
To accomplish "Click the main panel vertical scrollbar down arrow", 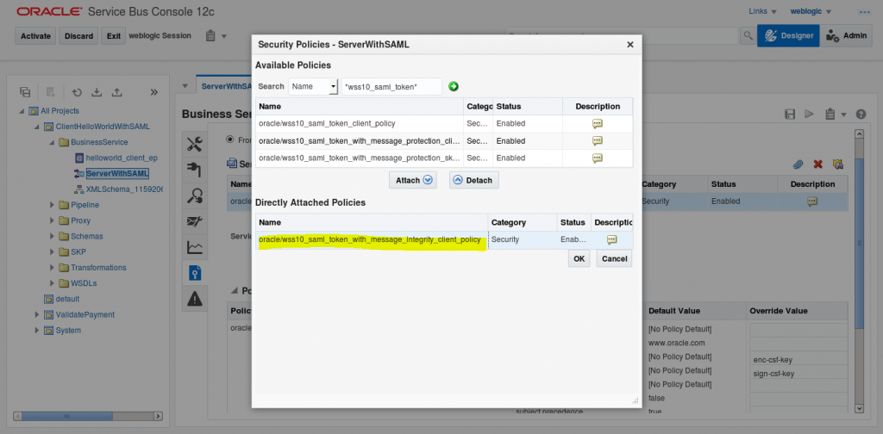I will point(860,409).
